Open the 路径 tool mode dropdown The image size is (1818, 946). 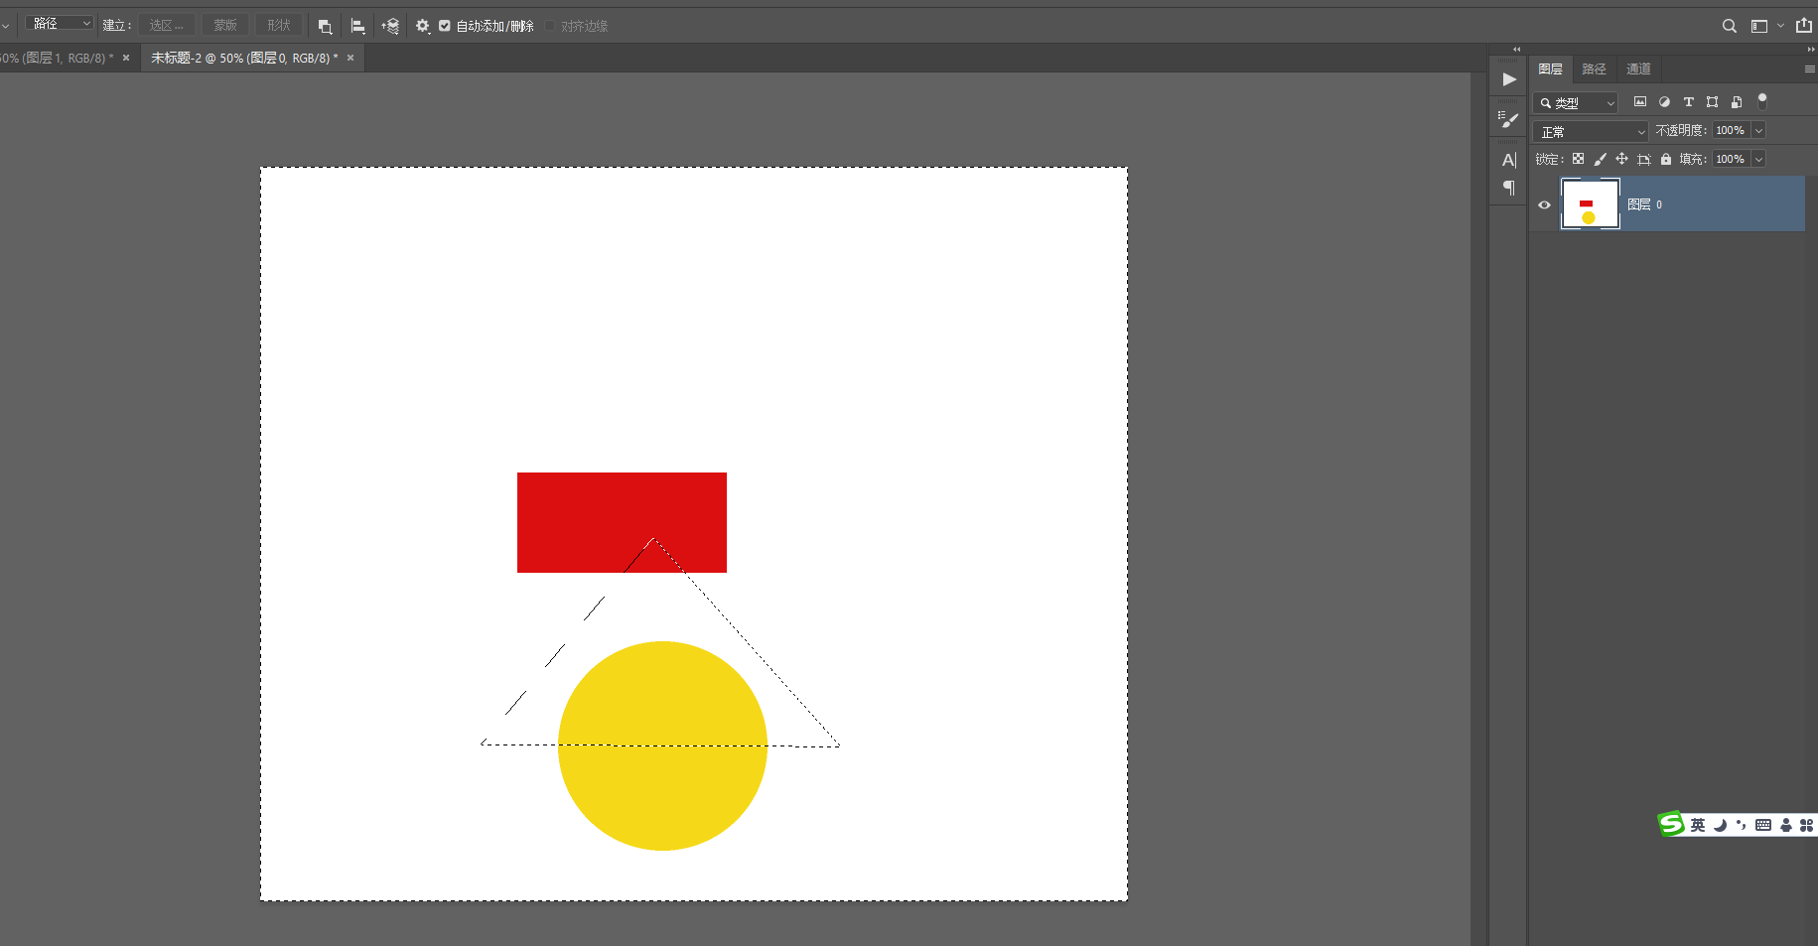[x=60, y=23]
